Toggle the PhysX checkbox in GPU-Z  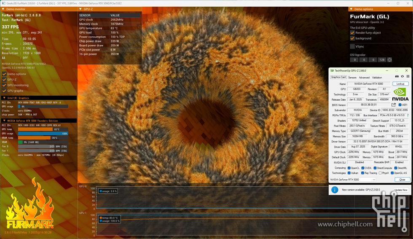[x=380, y=173]
